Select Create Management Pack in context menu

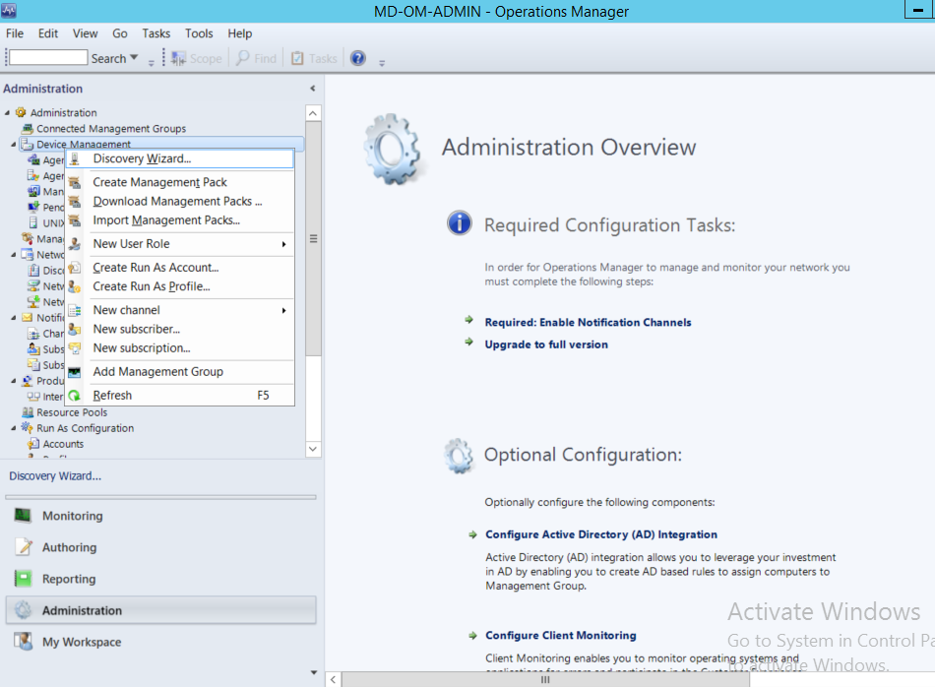[159, 182]
